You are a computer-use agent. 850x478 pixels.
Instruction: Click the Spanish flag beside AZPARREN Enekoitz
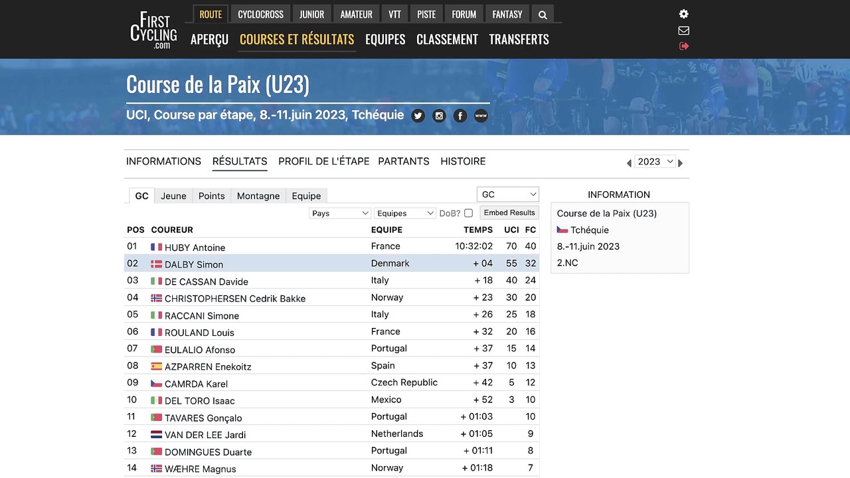(x=156, y=366)
